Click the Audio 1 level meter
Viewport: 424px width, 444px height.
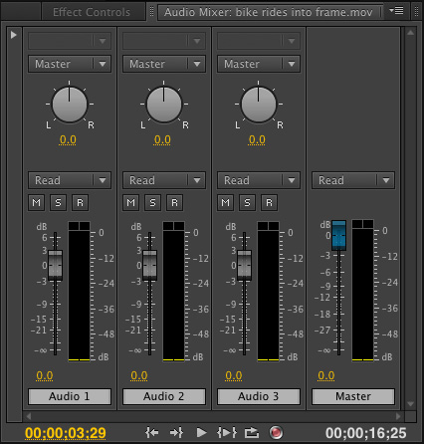pyautogui.click(x=79, y=292)
